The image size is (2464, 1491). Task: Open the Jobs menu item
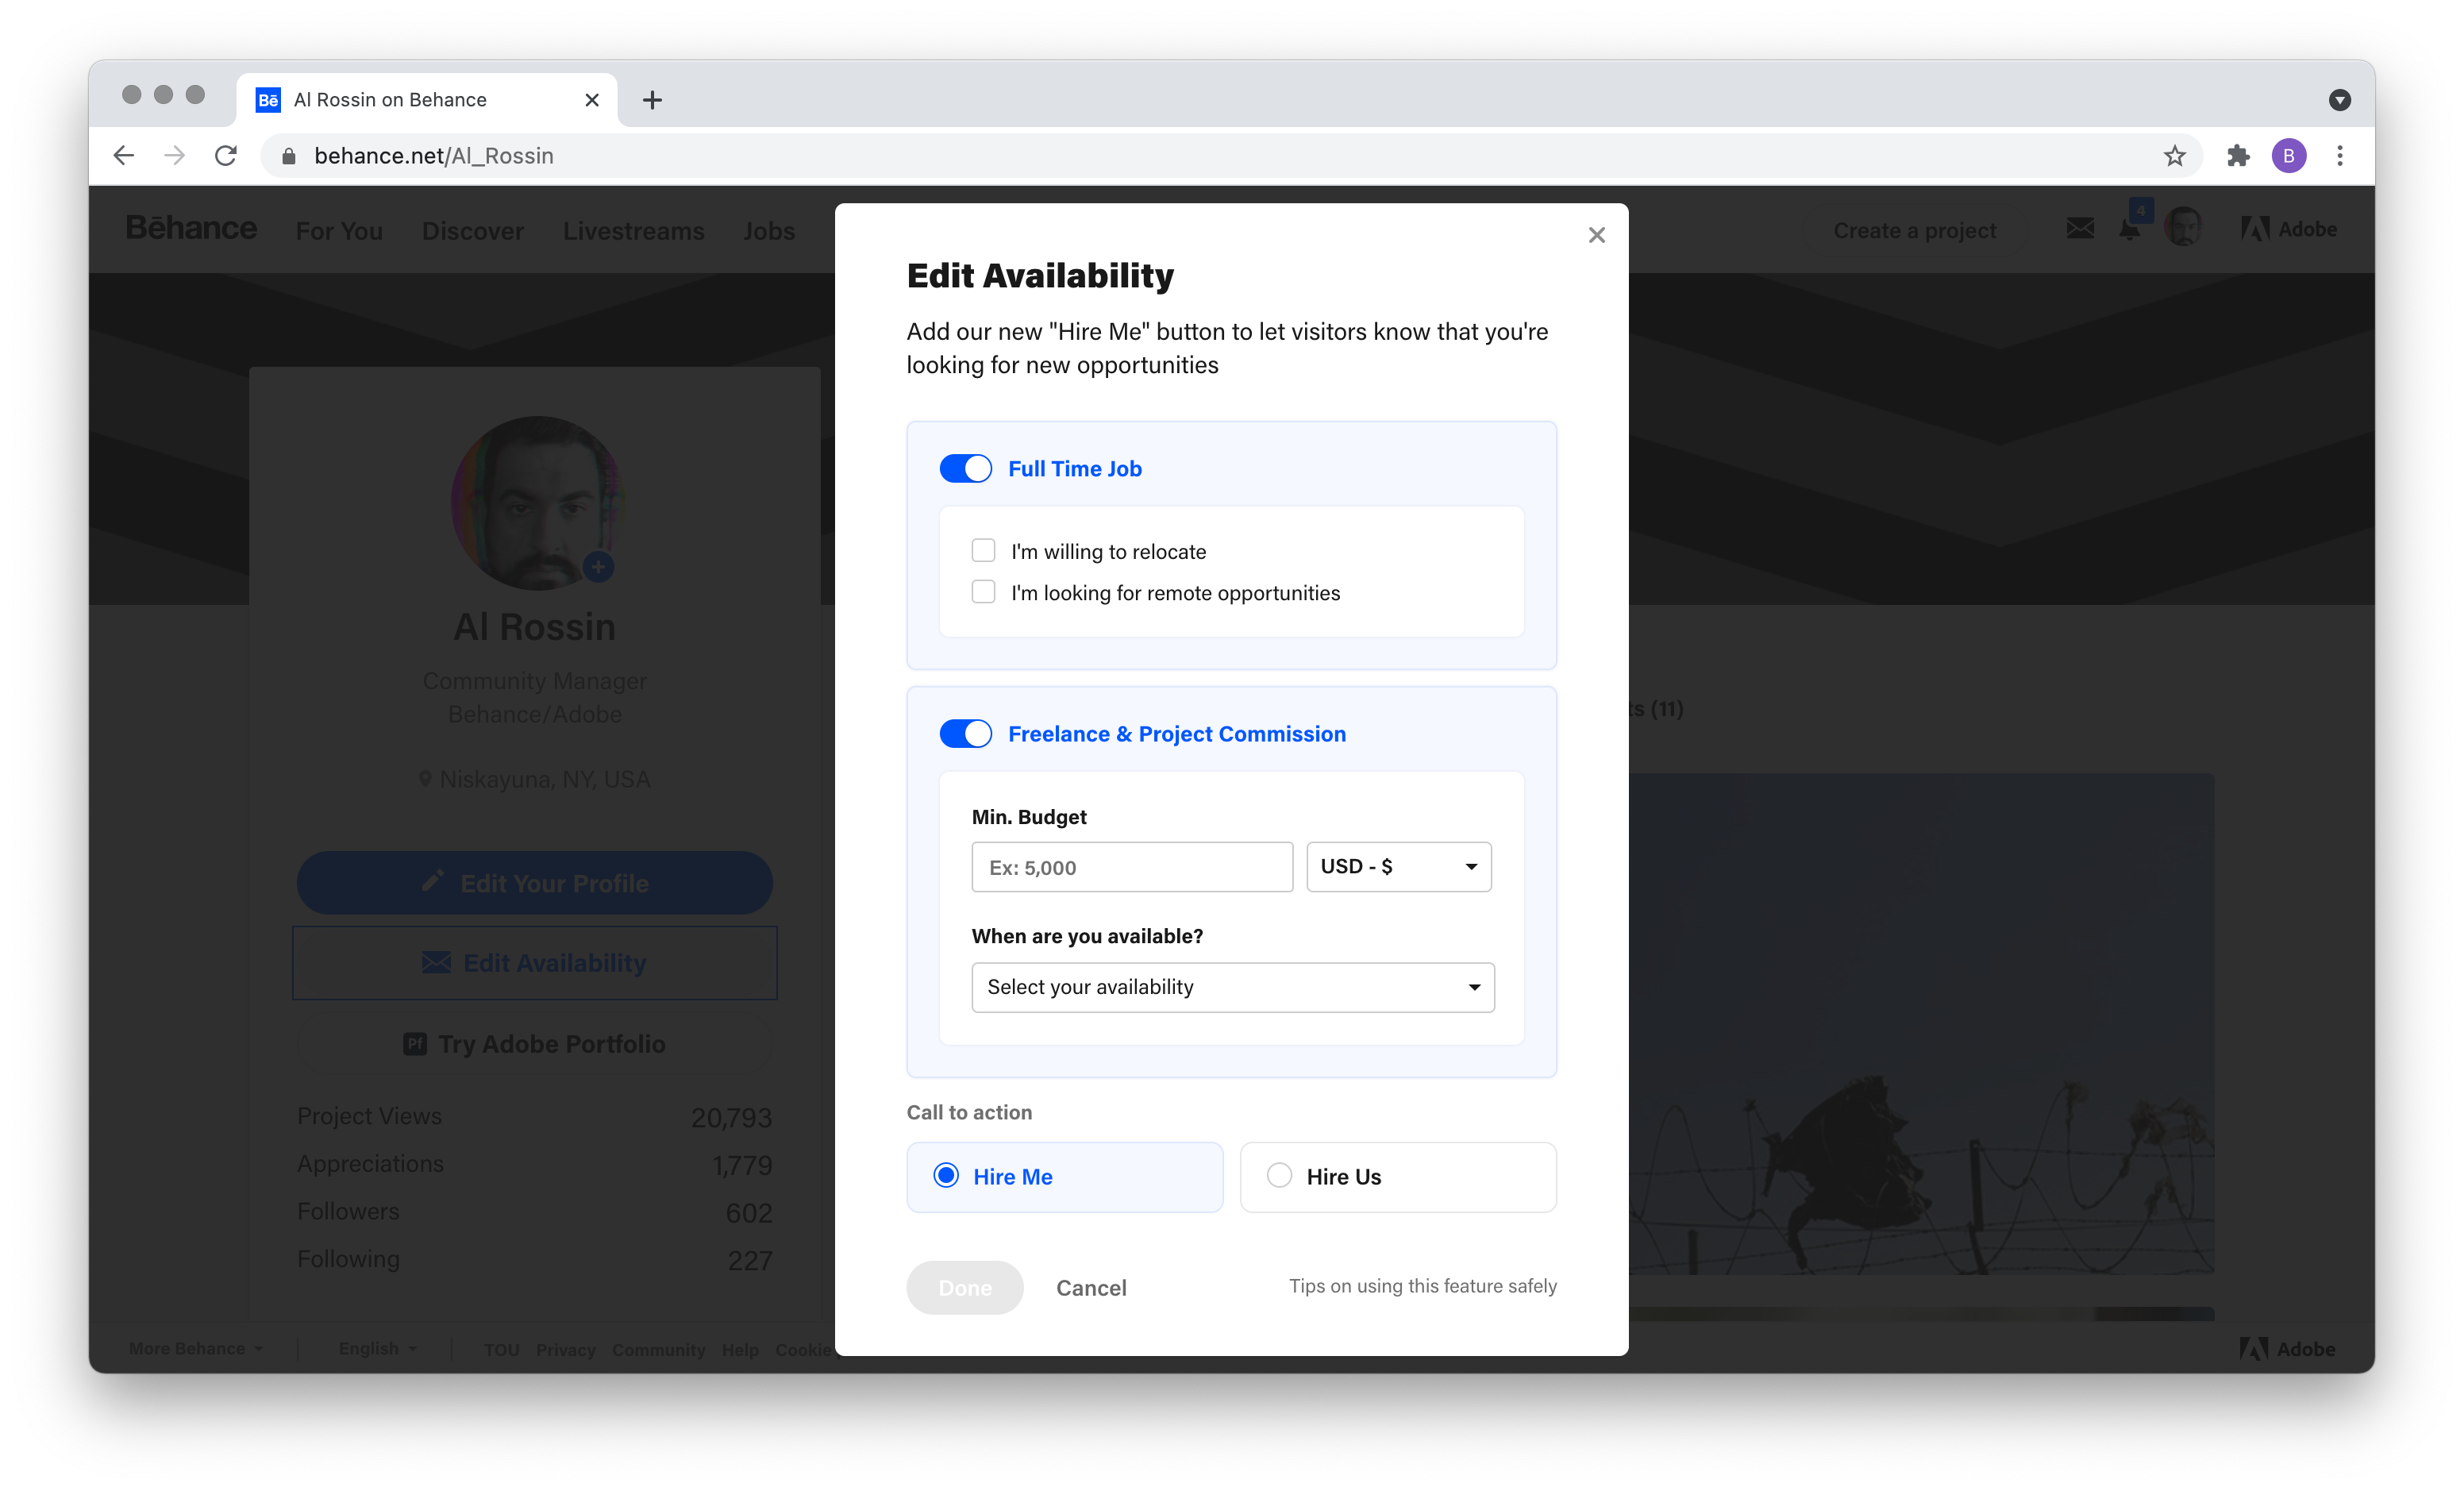pos(768,230)
